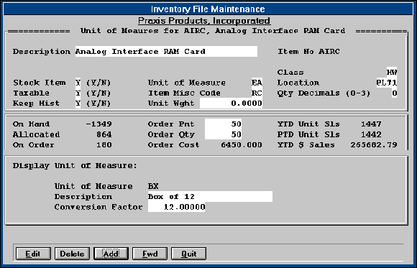Image resolution: width=417 pixels, height=268 pixels.
Task: Click the Stock Item Y/N field
Action: tap(78, 83)
